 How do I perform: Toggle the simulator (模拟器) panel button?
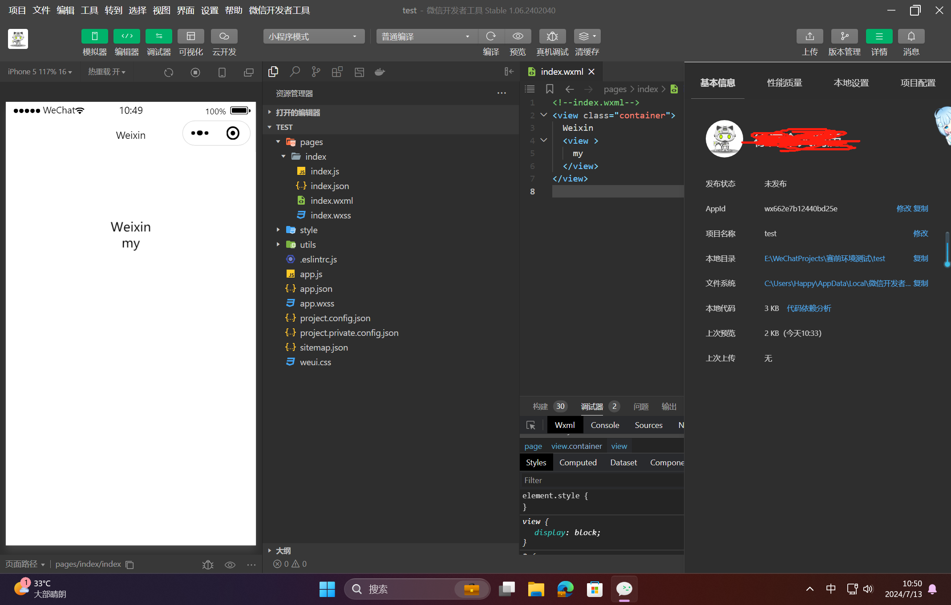pyautogui.click(x=94, y=36)
